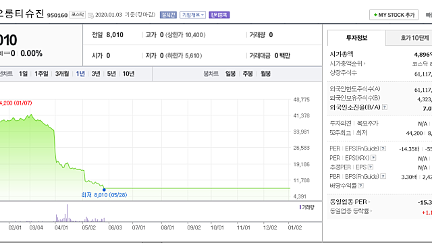Open help icon beside PER EPS(FnGuide)
Viewport: 432px width, 243px height.
383,148
